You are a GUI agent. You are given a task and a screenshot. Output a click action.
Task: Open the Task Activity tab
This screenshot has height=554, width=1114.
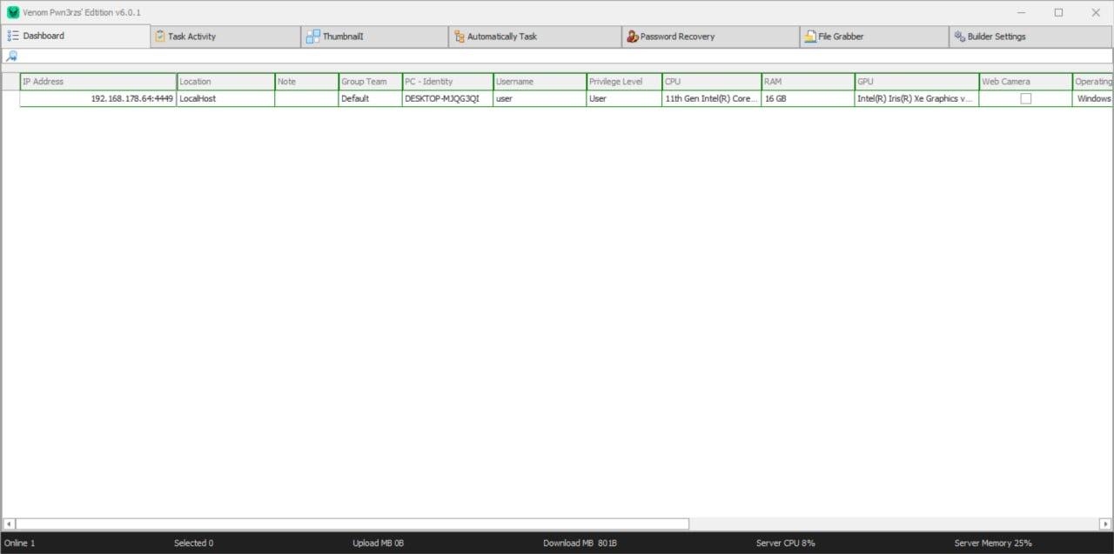tap(225, 37)
